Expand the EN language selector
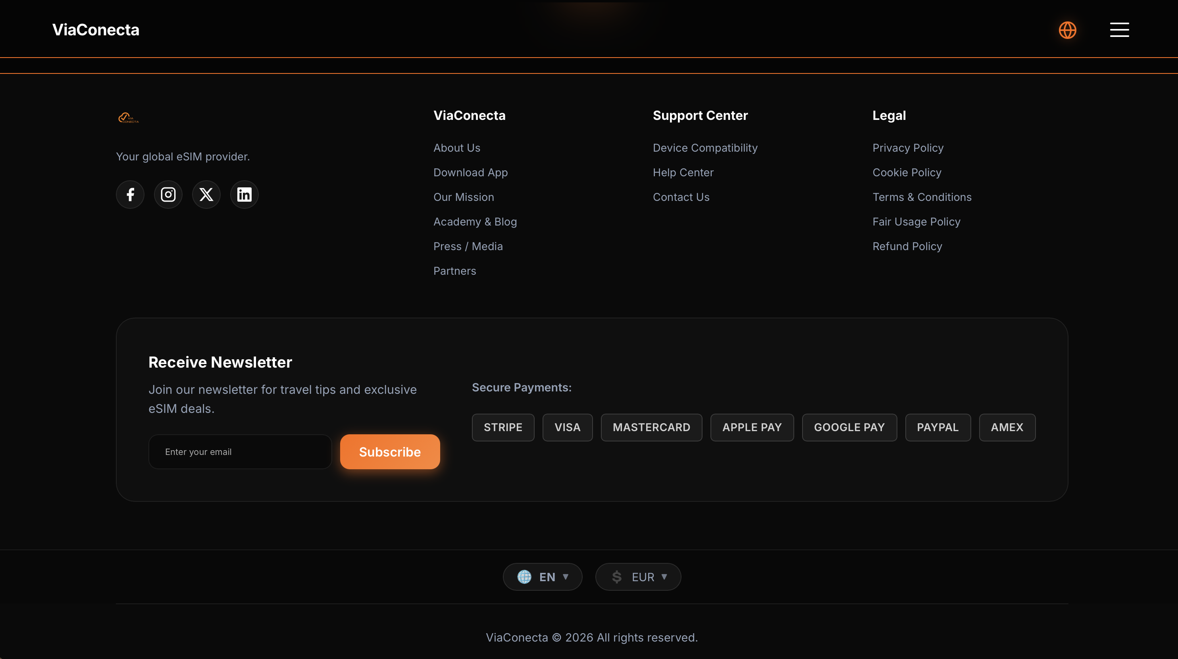 (542, 577)
